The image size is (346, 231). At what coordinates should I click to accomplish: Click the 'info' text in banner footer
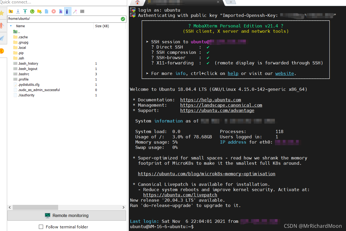(x=181, y=73)
